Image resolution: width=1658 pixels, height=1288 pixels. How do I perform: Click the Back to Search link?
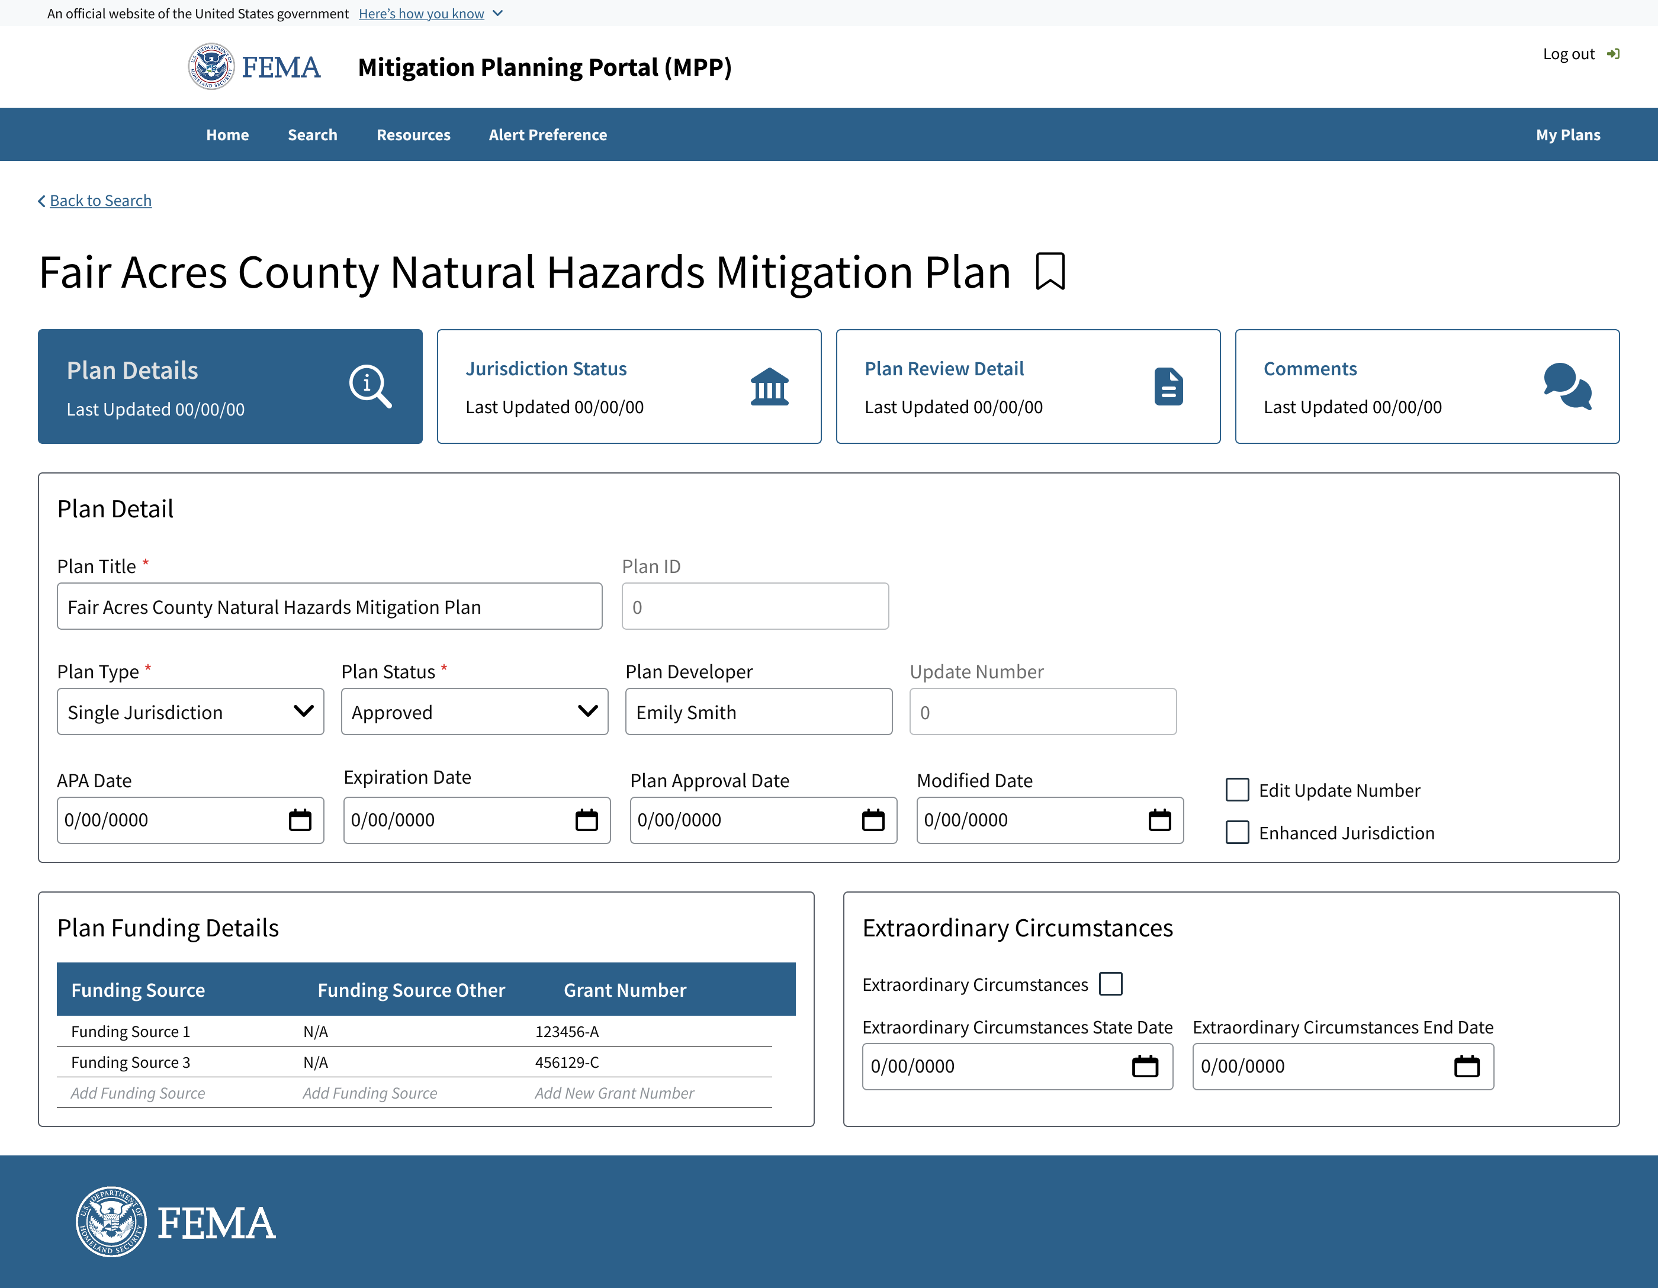click(x=101, y=201)
